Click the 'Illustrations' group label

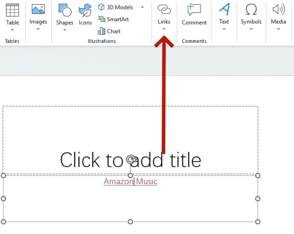click(102, 41)
